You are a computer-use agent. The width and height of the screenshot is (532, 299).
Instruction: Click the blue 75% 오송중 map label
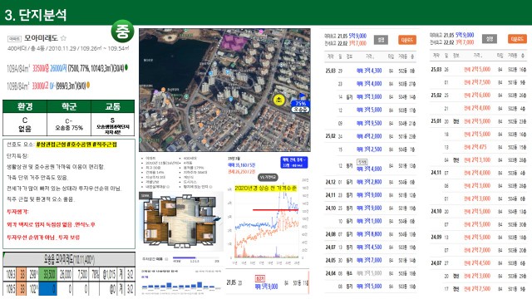(x=300, y=106)
